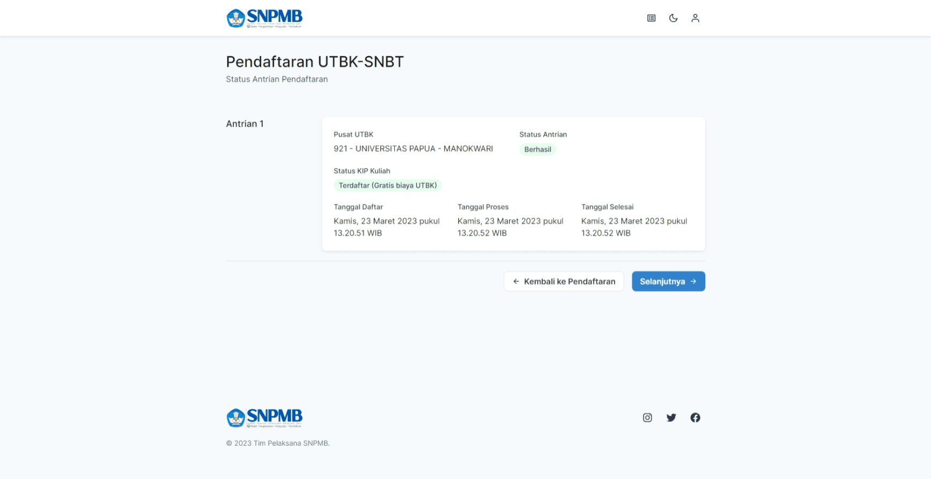Click the Tanggal Daftar label
931x479 pixels.
(x=358, y=207)
